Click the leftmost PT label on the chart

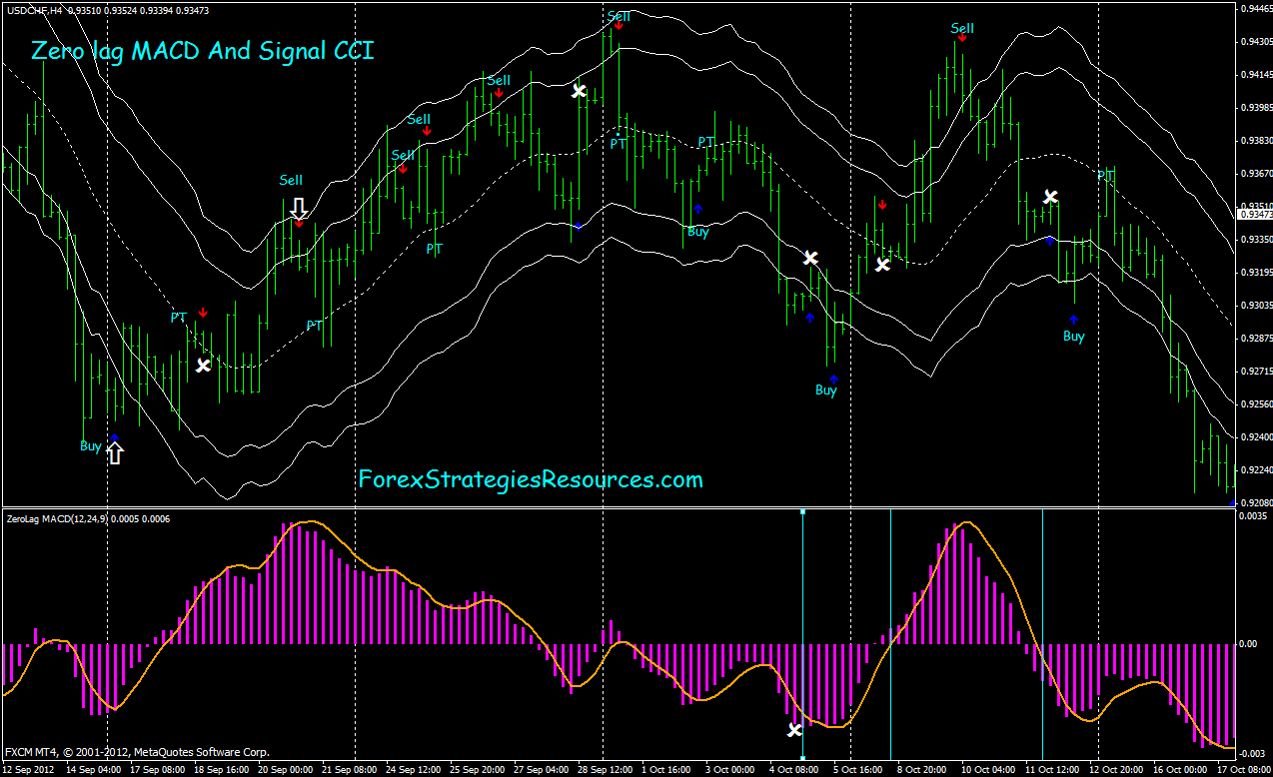tap(178, 317)
